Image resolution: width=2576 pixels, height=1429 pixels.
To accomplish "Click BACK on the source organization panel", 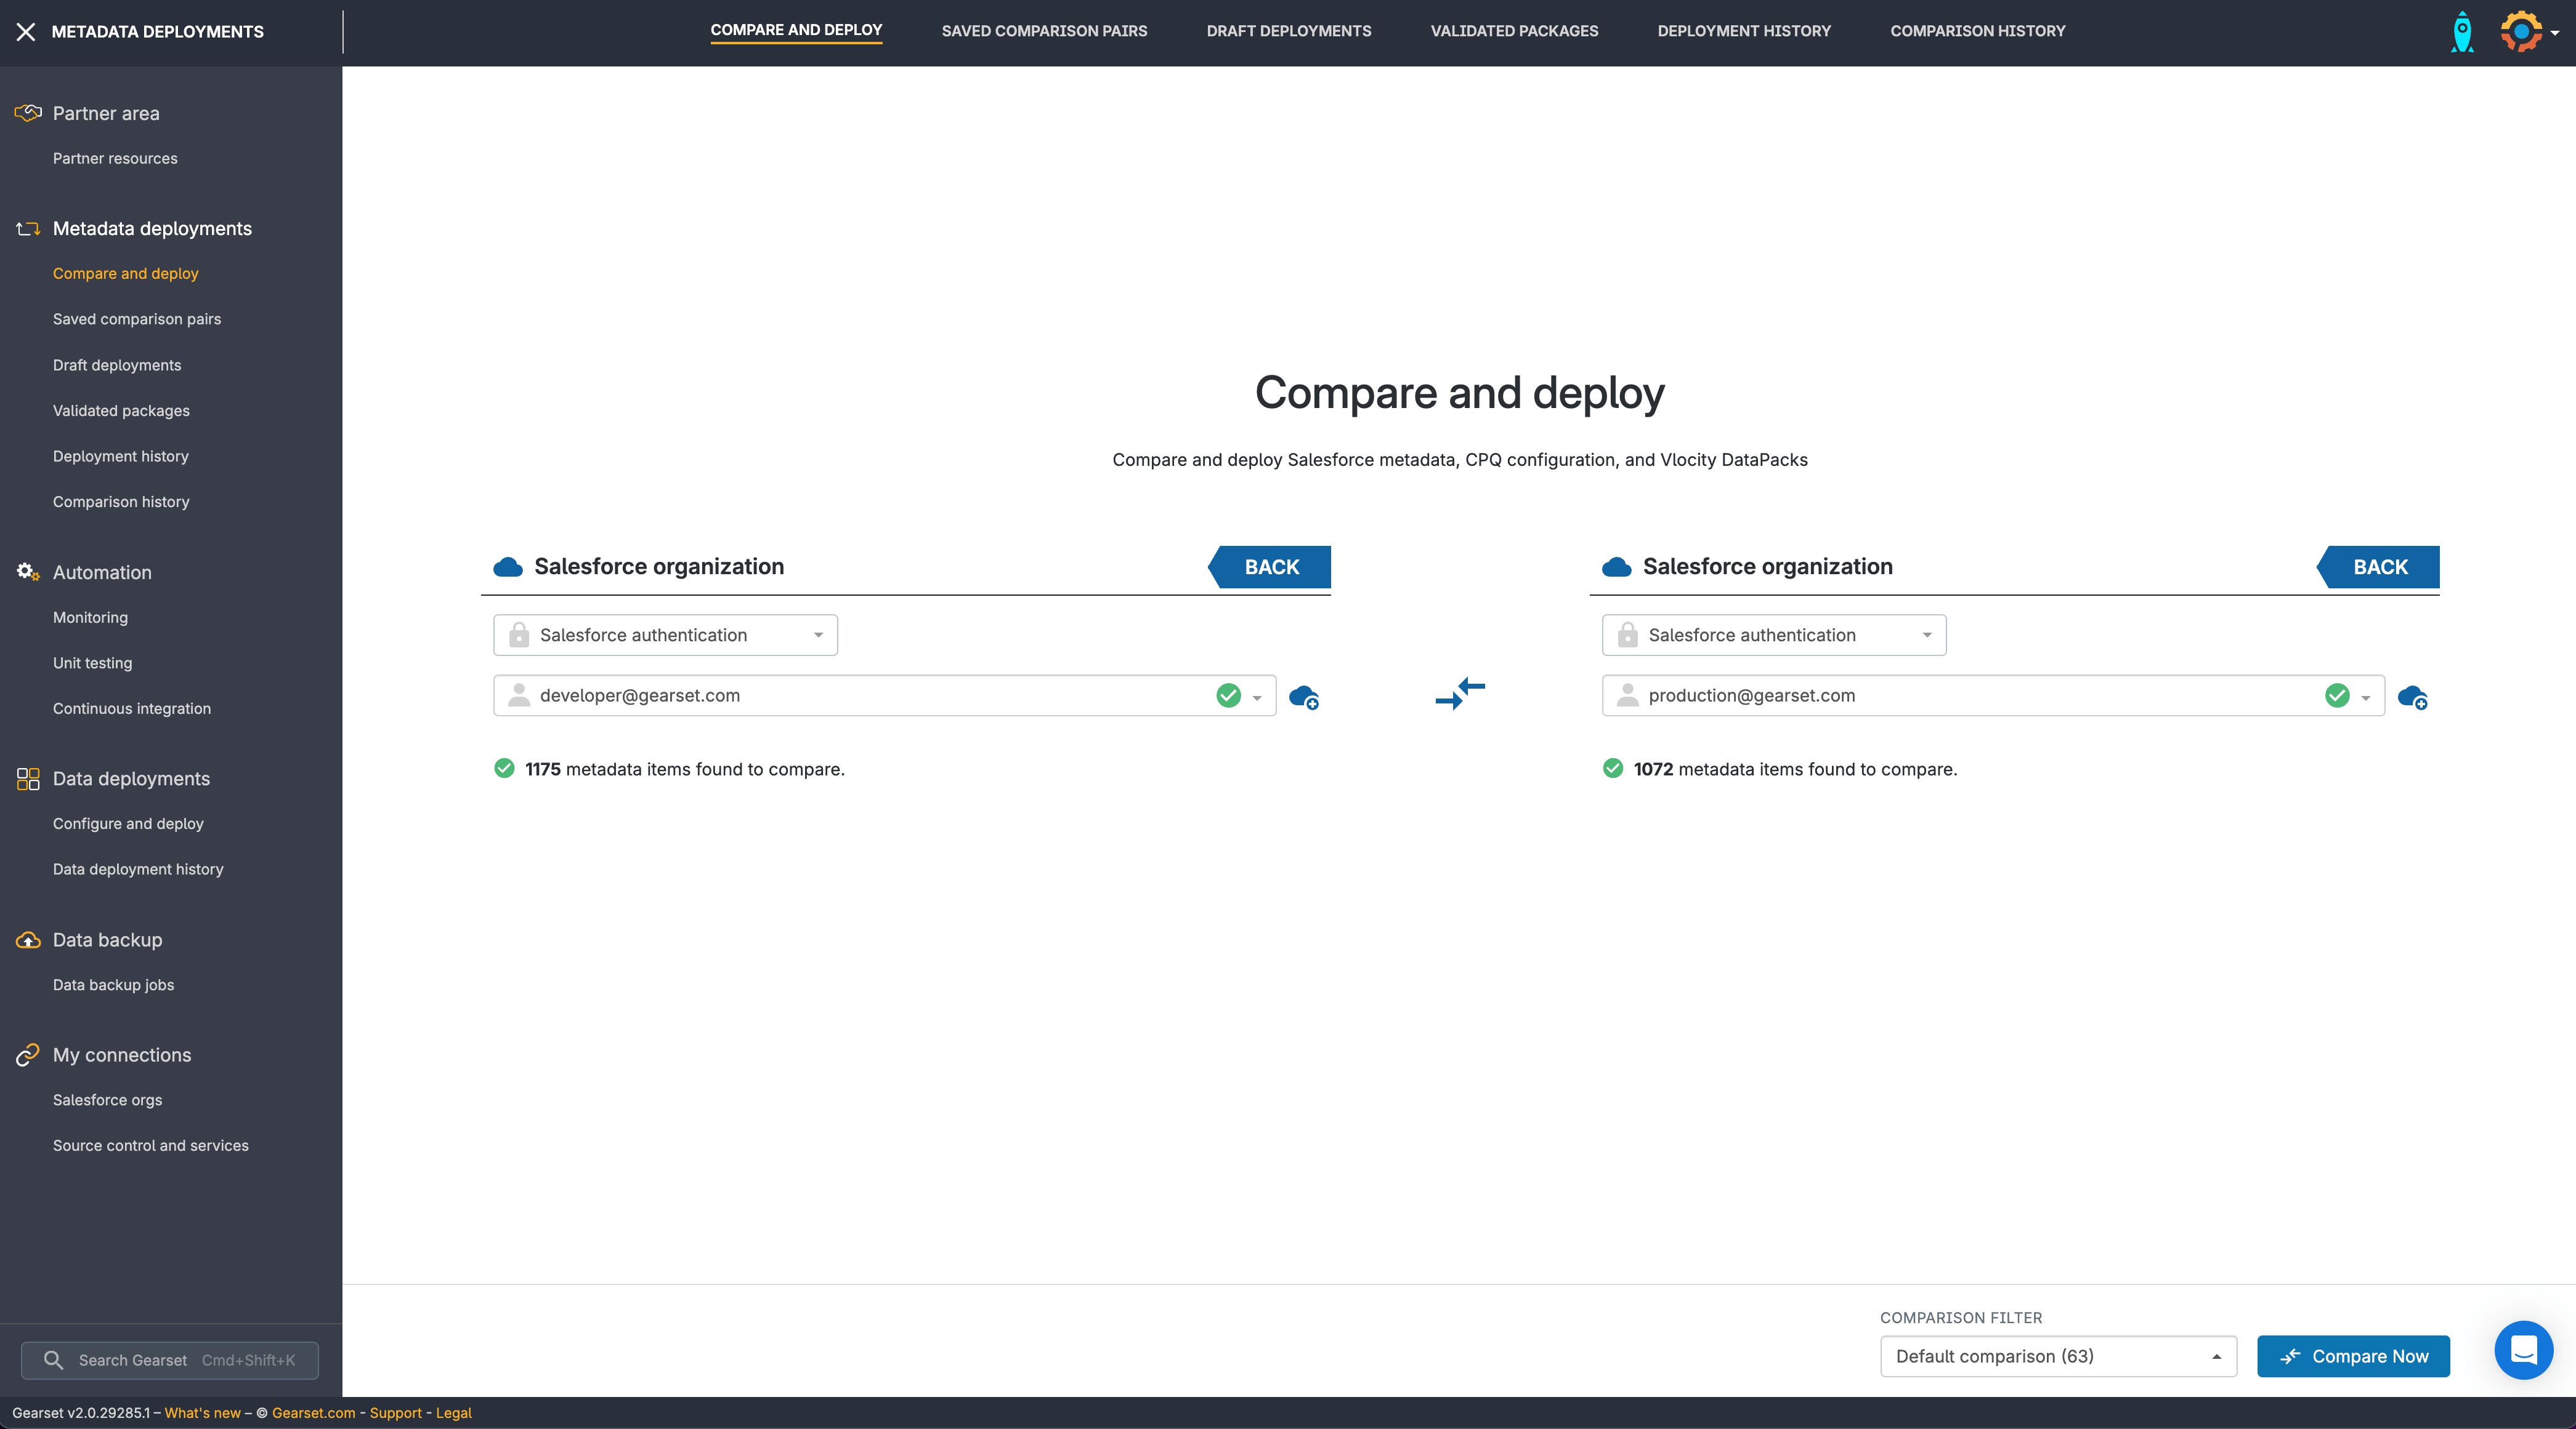I will click(1271, 567).
